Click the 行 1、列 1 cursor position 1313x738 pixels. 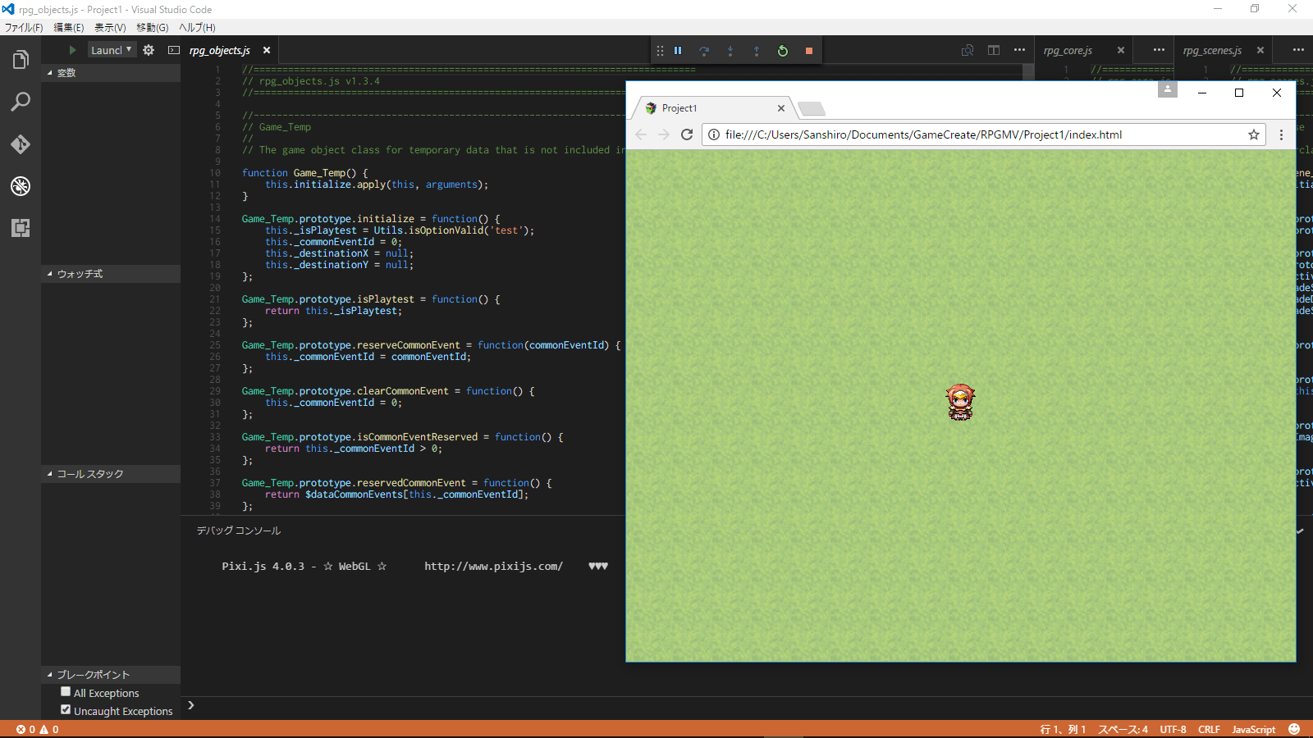tap(1063, 729)
